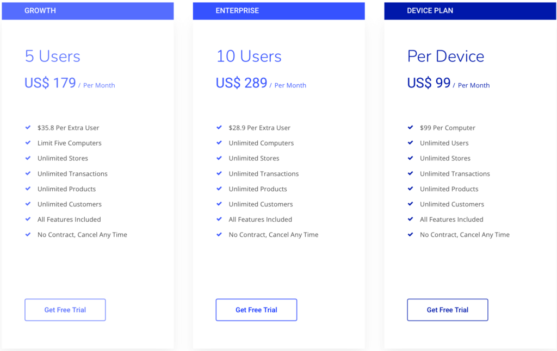The width and height of the screenshot is (557, 351).
Task: Select the DEVICE PLAN header
Action: [x=471, y=11]
